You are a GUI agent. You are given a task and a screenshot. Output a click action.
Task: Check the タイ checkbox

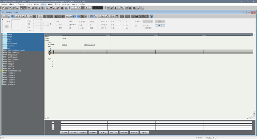click(56, 21)
